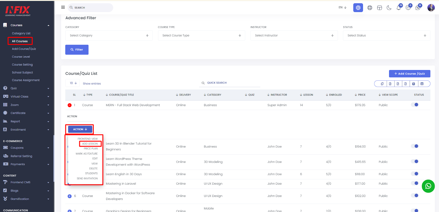Click the magnifier icon in quick search

coord(203,83)
